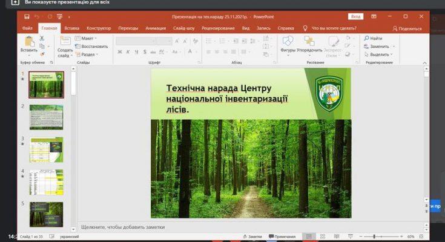Toggle the Notes (Заметки) pane
This screenshot has height=242, width=445.
252,237
